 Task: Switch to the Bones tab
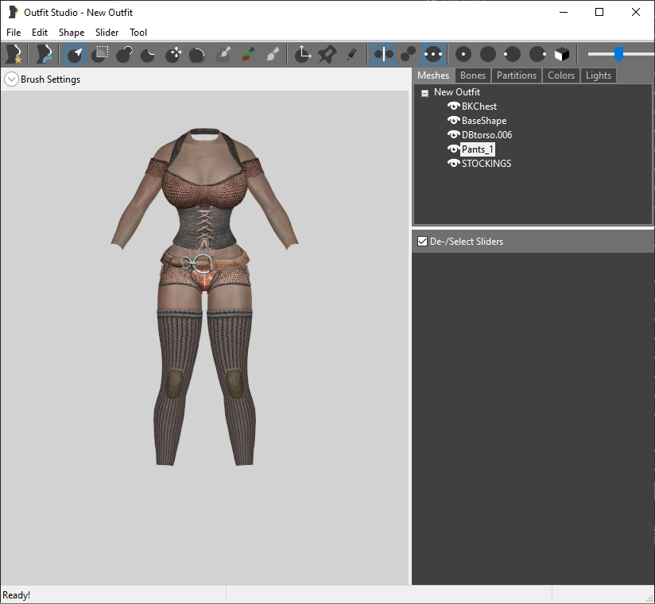[473, 75]
